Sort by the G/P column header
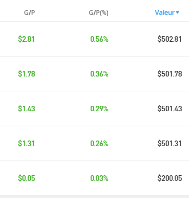 29,13
